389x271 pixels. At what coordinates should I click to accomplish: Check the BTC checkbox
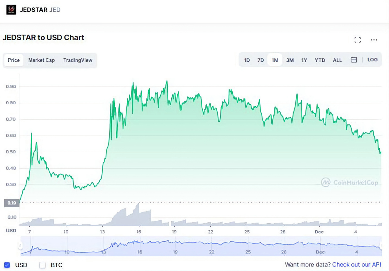[x=42, y=265]
